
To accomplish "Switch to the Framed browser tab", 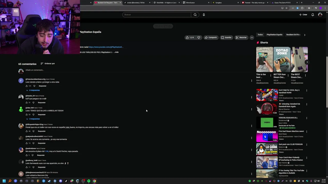I will click(255, 3).
